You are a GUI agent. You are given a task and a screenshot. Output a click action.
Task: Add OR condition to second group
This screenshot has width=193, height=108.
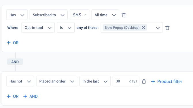click(x=13, y=96)
